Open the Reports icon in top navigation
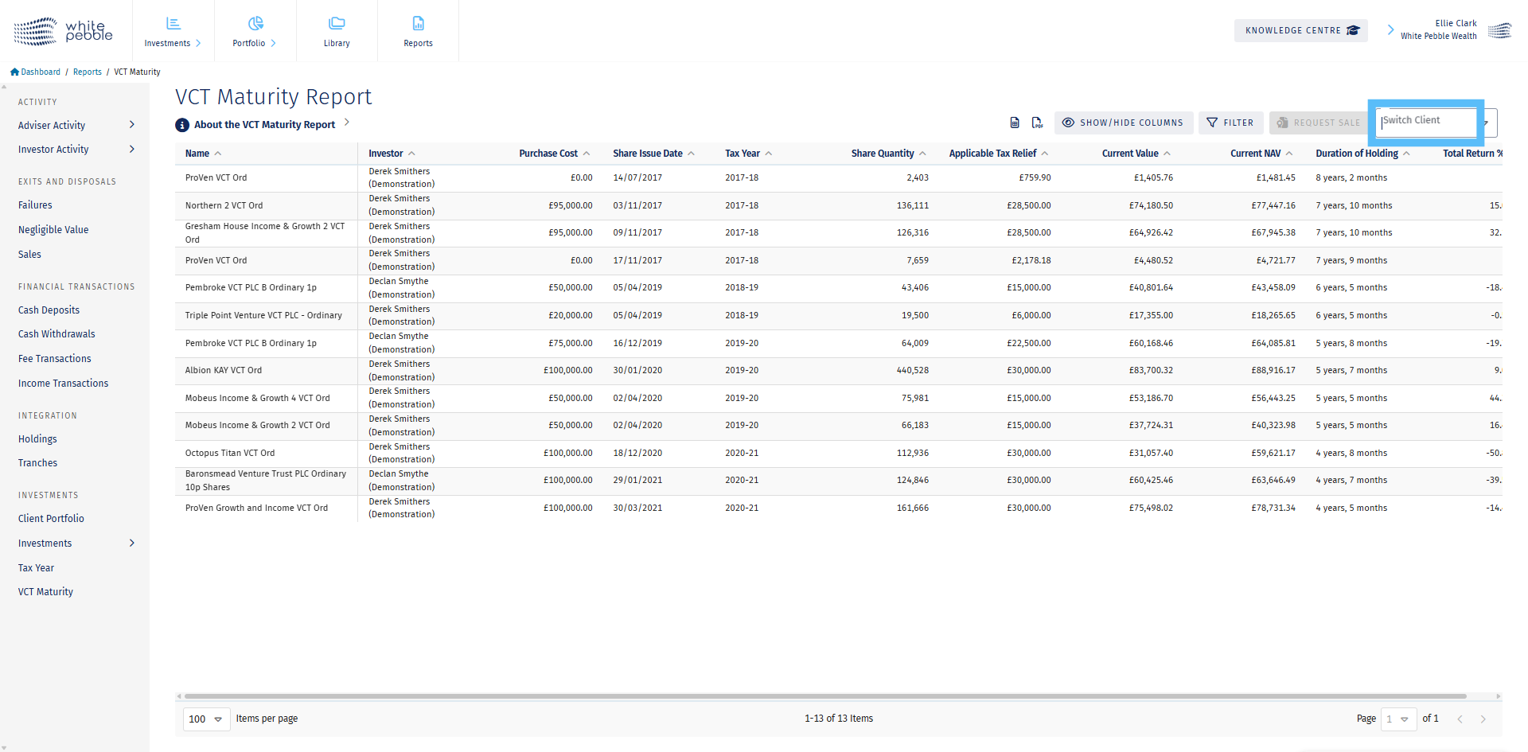 pos(418,24)
